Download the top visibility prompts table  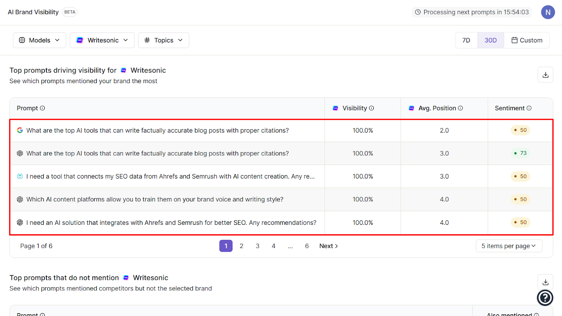(x=545, y=75)
